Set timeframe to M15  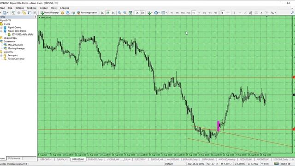(x=183, y=13)
